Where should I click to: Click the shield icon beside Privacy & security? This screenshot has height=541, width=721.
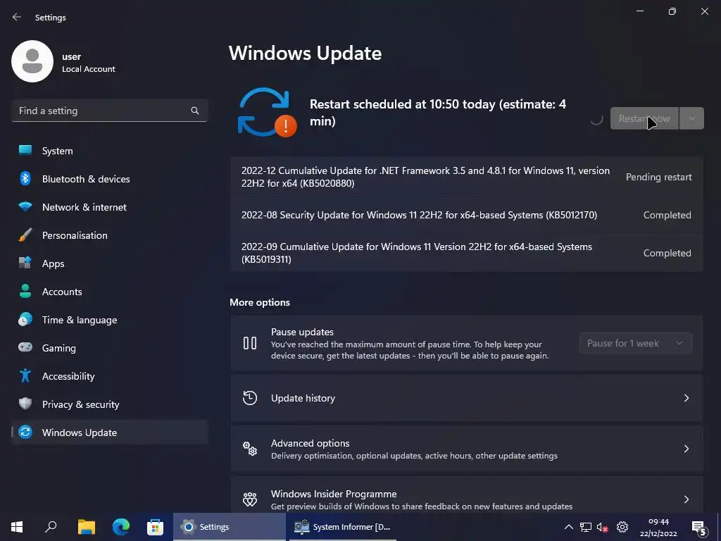click(25, 404)
